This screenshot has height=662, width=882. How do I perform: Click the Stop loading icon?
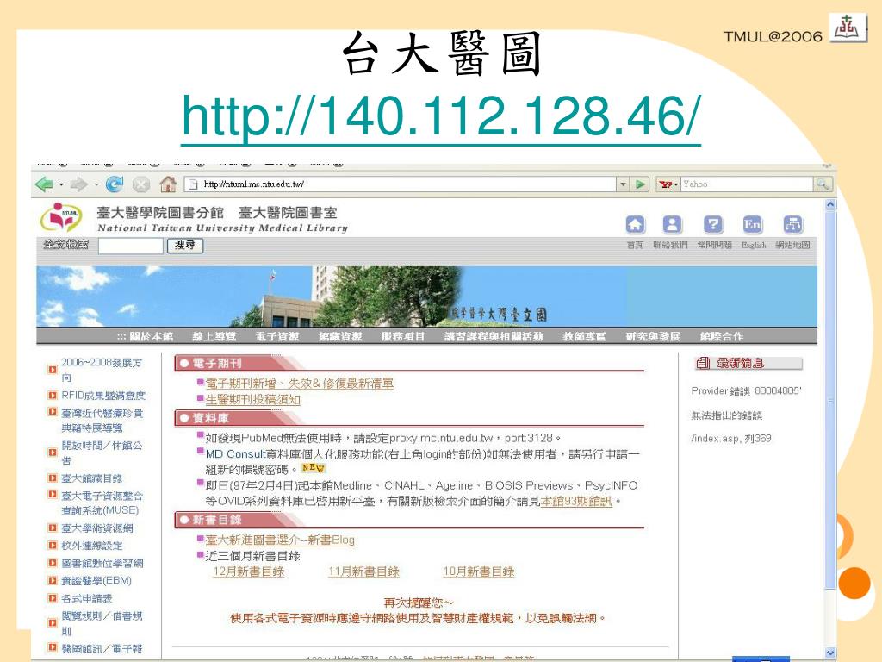coord(141,184)
